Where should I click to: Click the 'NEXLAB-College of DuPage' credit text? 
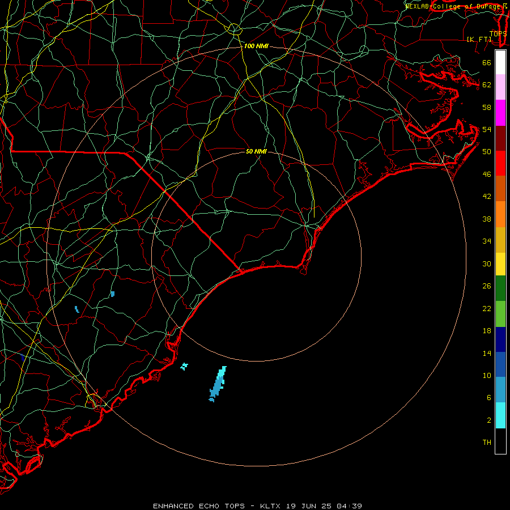[453, 6]
